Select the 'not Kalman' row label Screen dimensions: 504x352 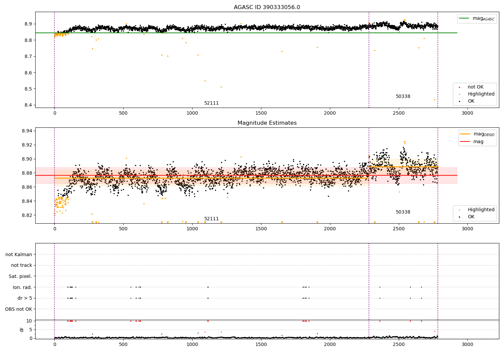click(x=19, y=254)
